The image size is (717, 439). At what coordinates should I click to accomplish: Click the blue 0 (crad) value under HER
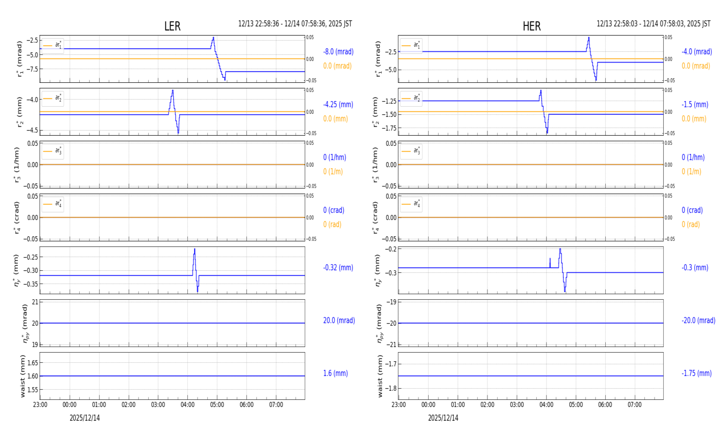(x=692, y=210)
